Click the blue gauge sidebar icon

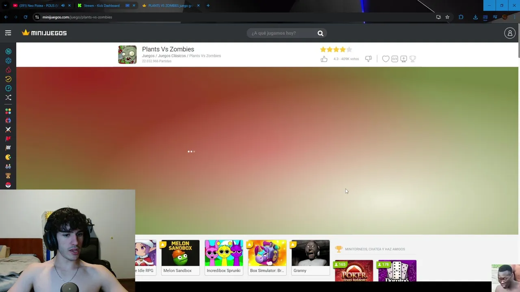(8, 88)
